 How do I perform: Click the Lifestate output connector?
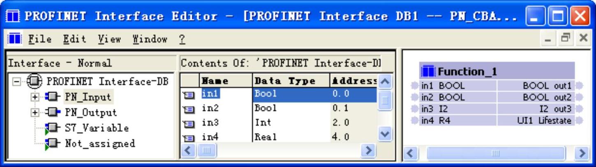(579, 121)
